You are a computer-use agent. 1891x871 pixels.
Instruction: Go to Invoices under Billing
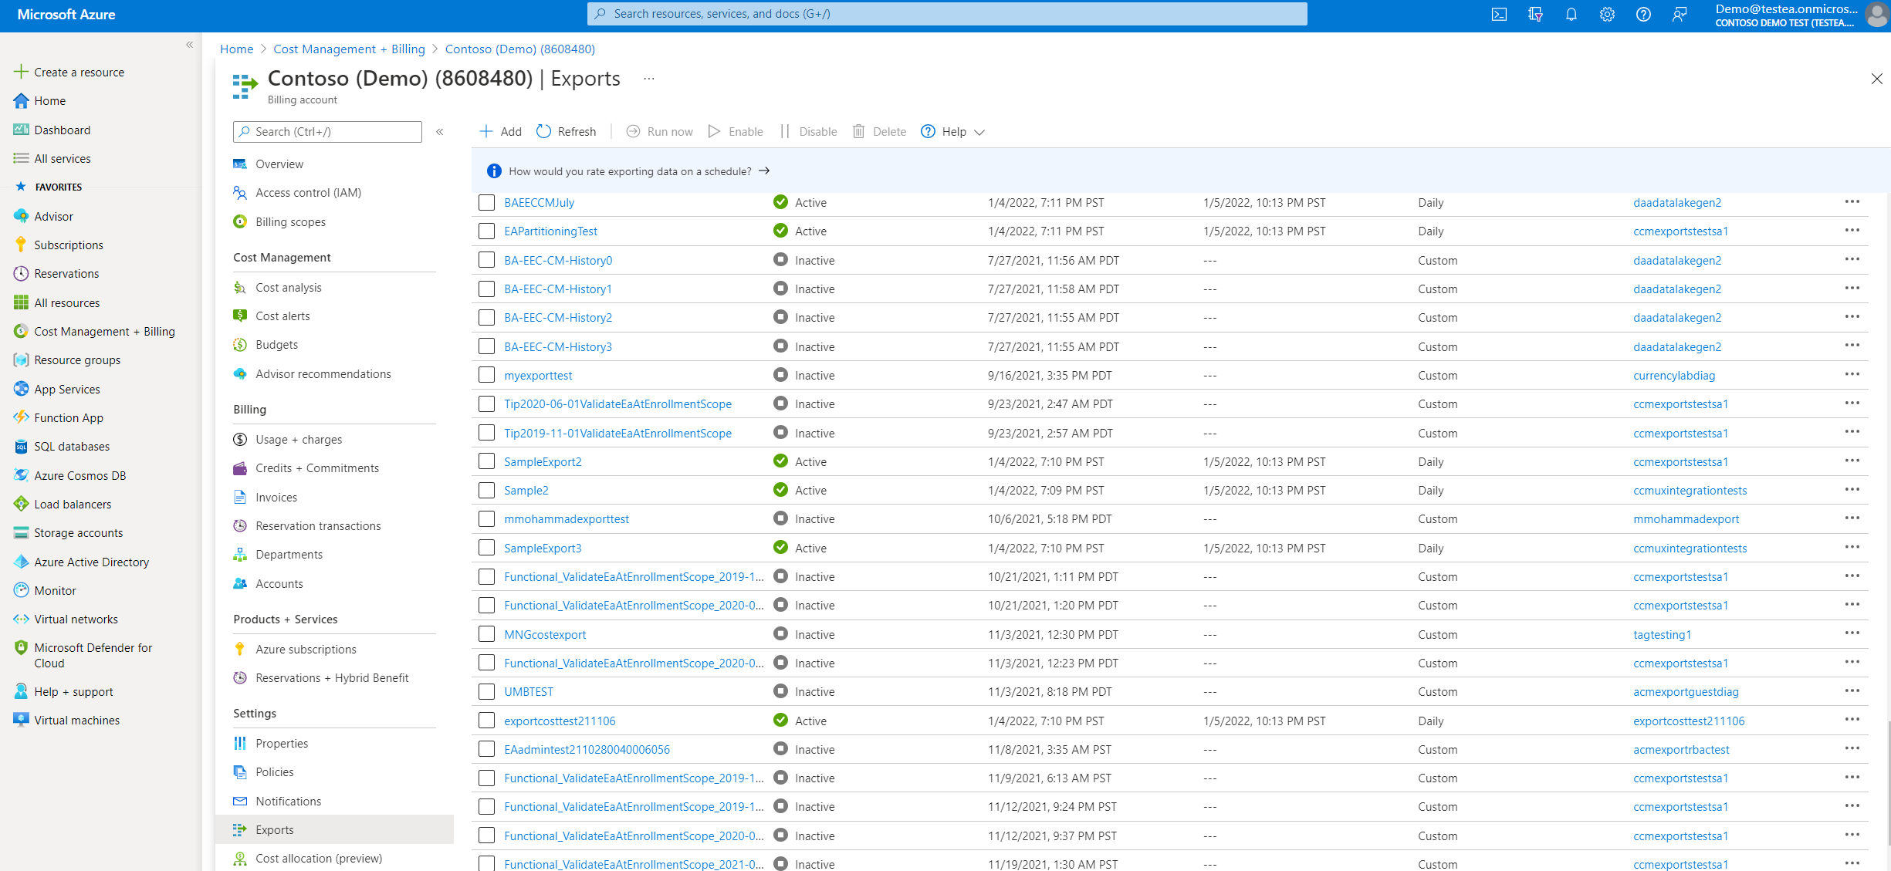tap(276, 498)
